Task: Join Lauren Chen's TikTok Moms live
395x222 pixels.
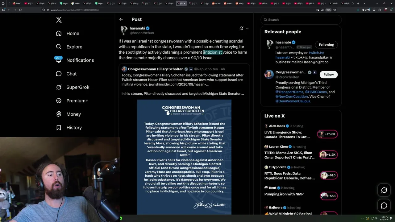Action: coord(289,155)
